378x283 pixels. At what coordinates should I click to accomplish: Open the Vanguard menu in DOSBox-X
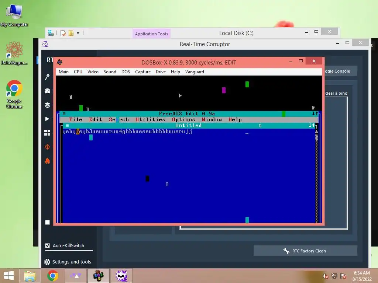(195, 72)
